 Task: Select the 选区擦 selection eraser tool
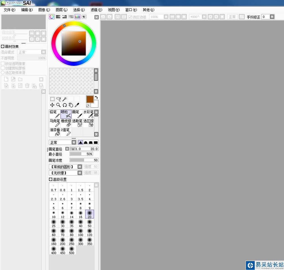click(88, 123)
